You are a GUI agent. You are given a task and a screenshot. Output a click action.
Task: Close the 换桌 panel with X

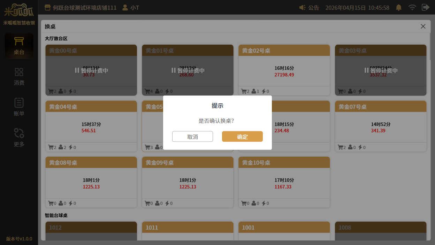pyautogui.click(x=423, y=27)
